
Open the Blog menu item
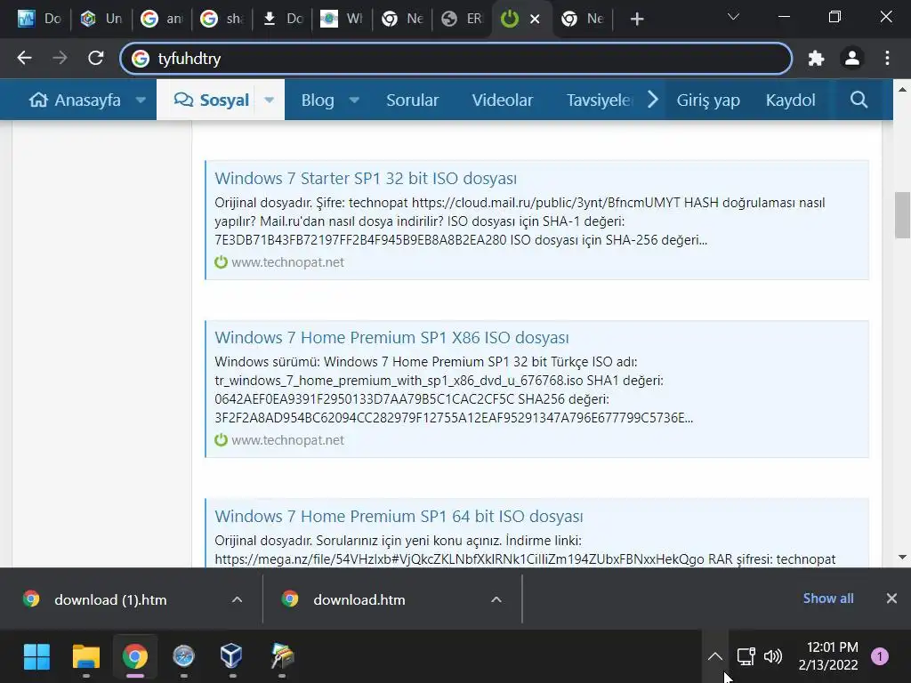[318, 100]
